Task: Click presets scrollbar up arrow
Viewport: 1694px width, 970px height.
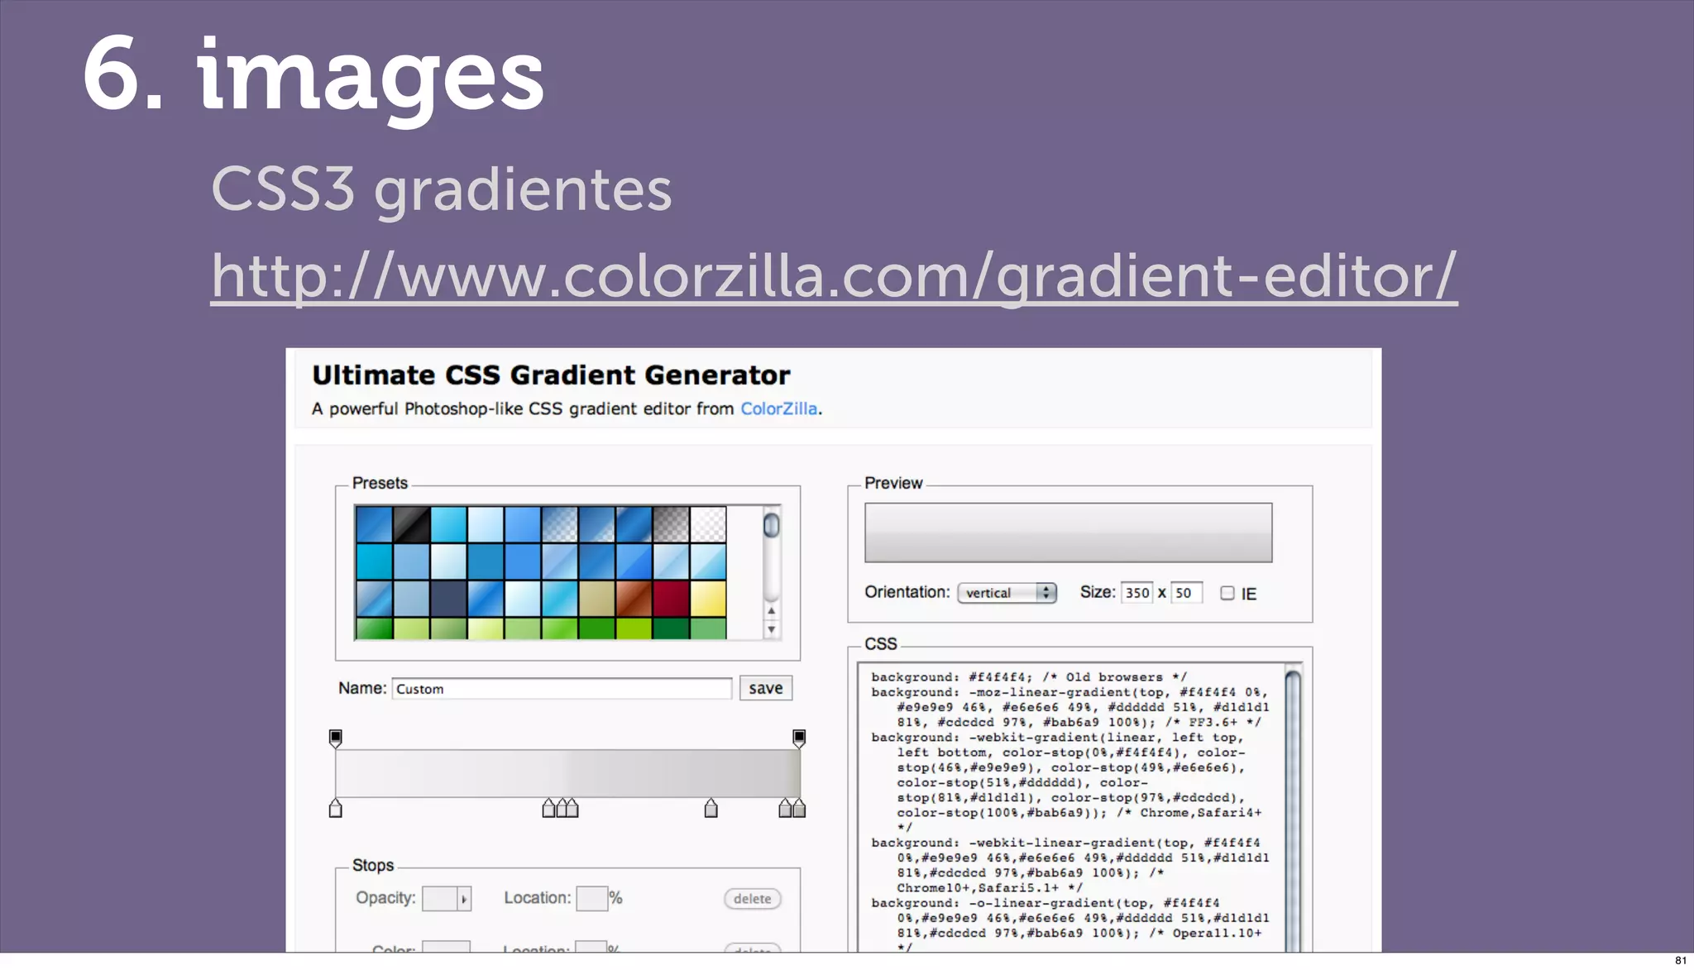Action: point(771,612)
